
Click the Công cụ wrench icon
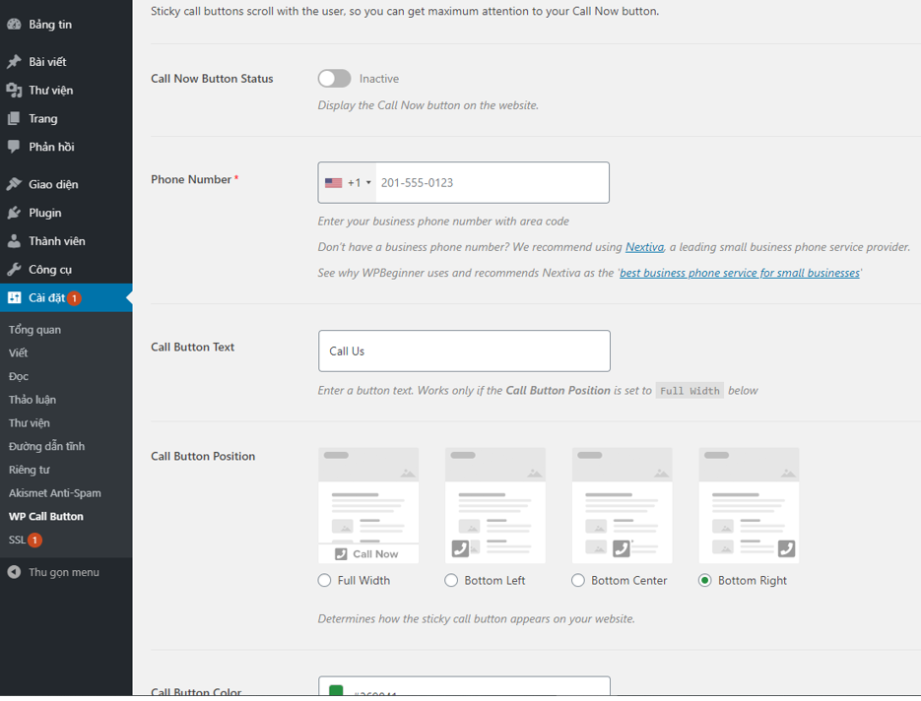(14, 270)
